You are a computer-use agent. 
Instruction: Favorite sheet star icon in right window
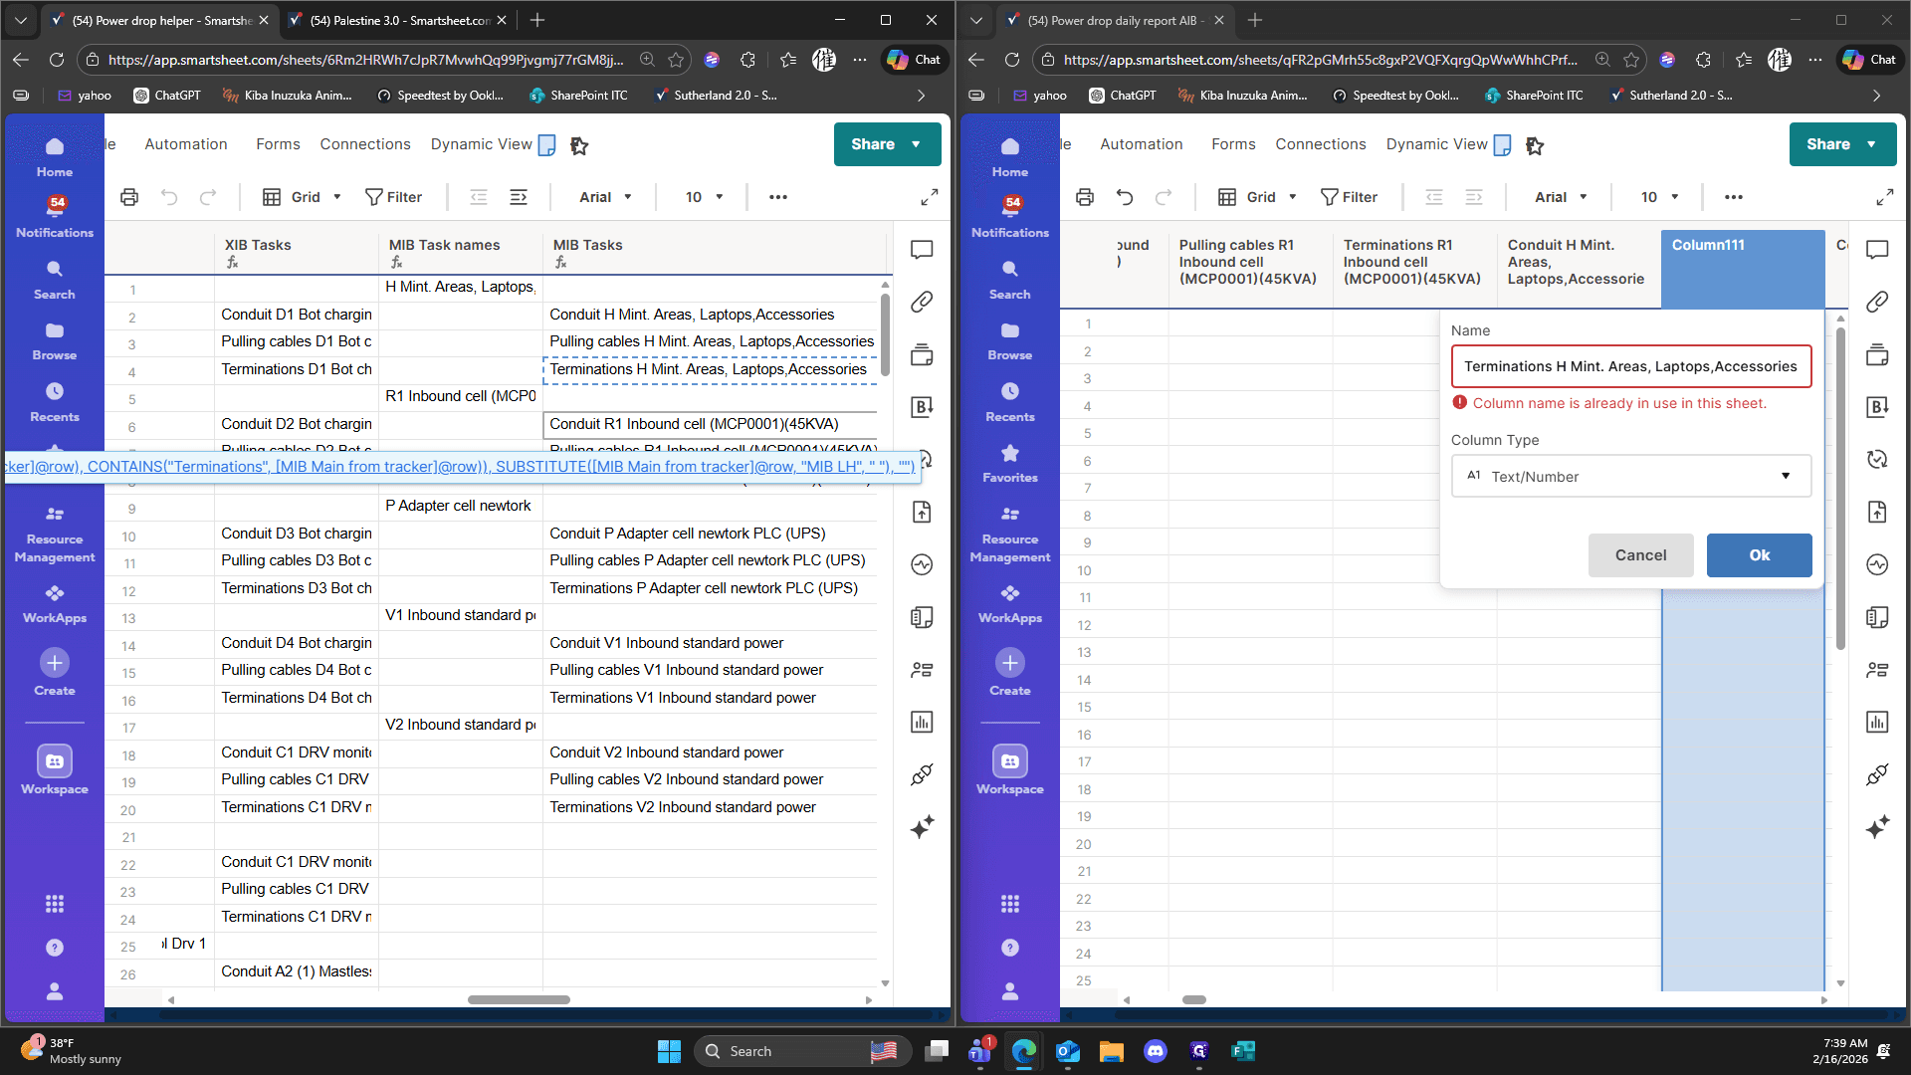pos(1535,145)
